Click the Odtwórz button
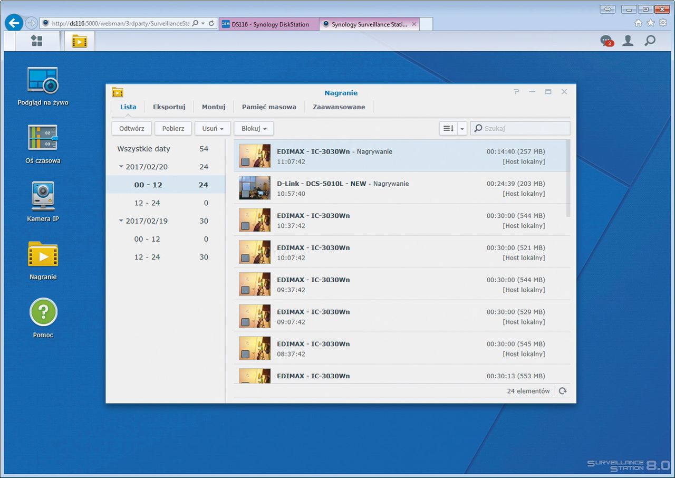 [132, 128]
